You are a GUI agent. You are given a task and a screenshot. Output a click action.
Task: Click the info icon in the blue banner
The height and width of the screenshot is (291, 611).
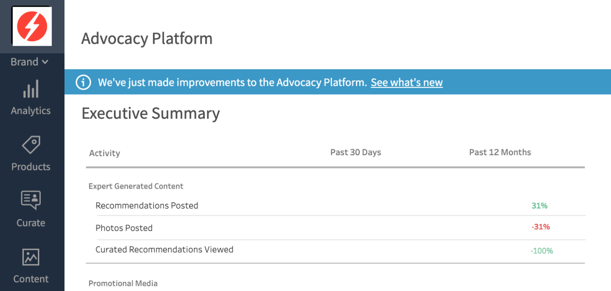[83, 82]
